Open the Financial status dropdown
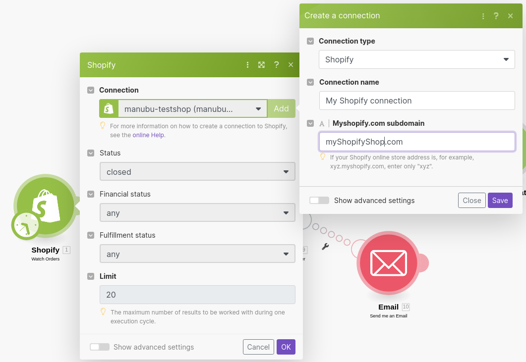This screenshot has height=362, width=526. [197, 213]
